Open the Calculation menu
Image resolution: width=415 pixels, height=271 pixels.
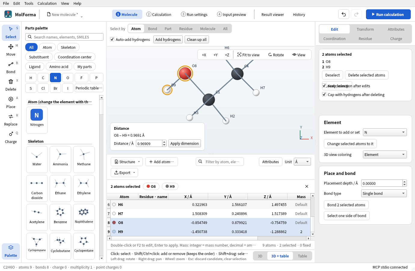[47, 3]
